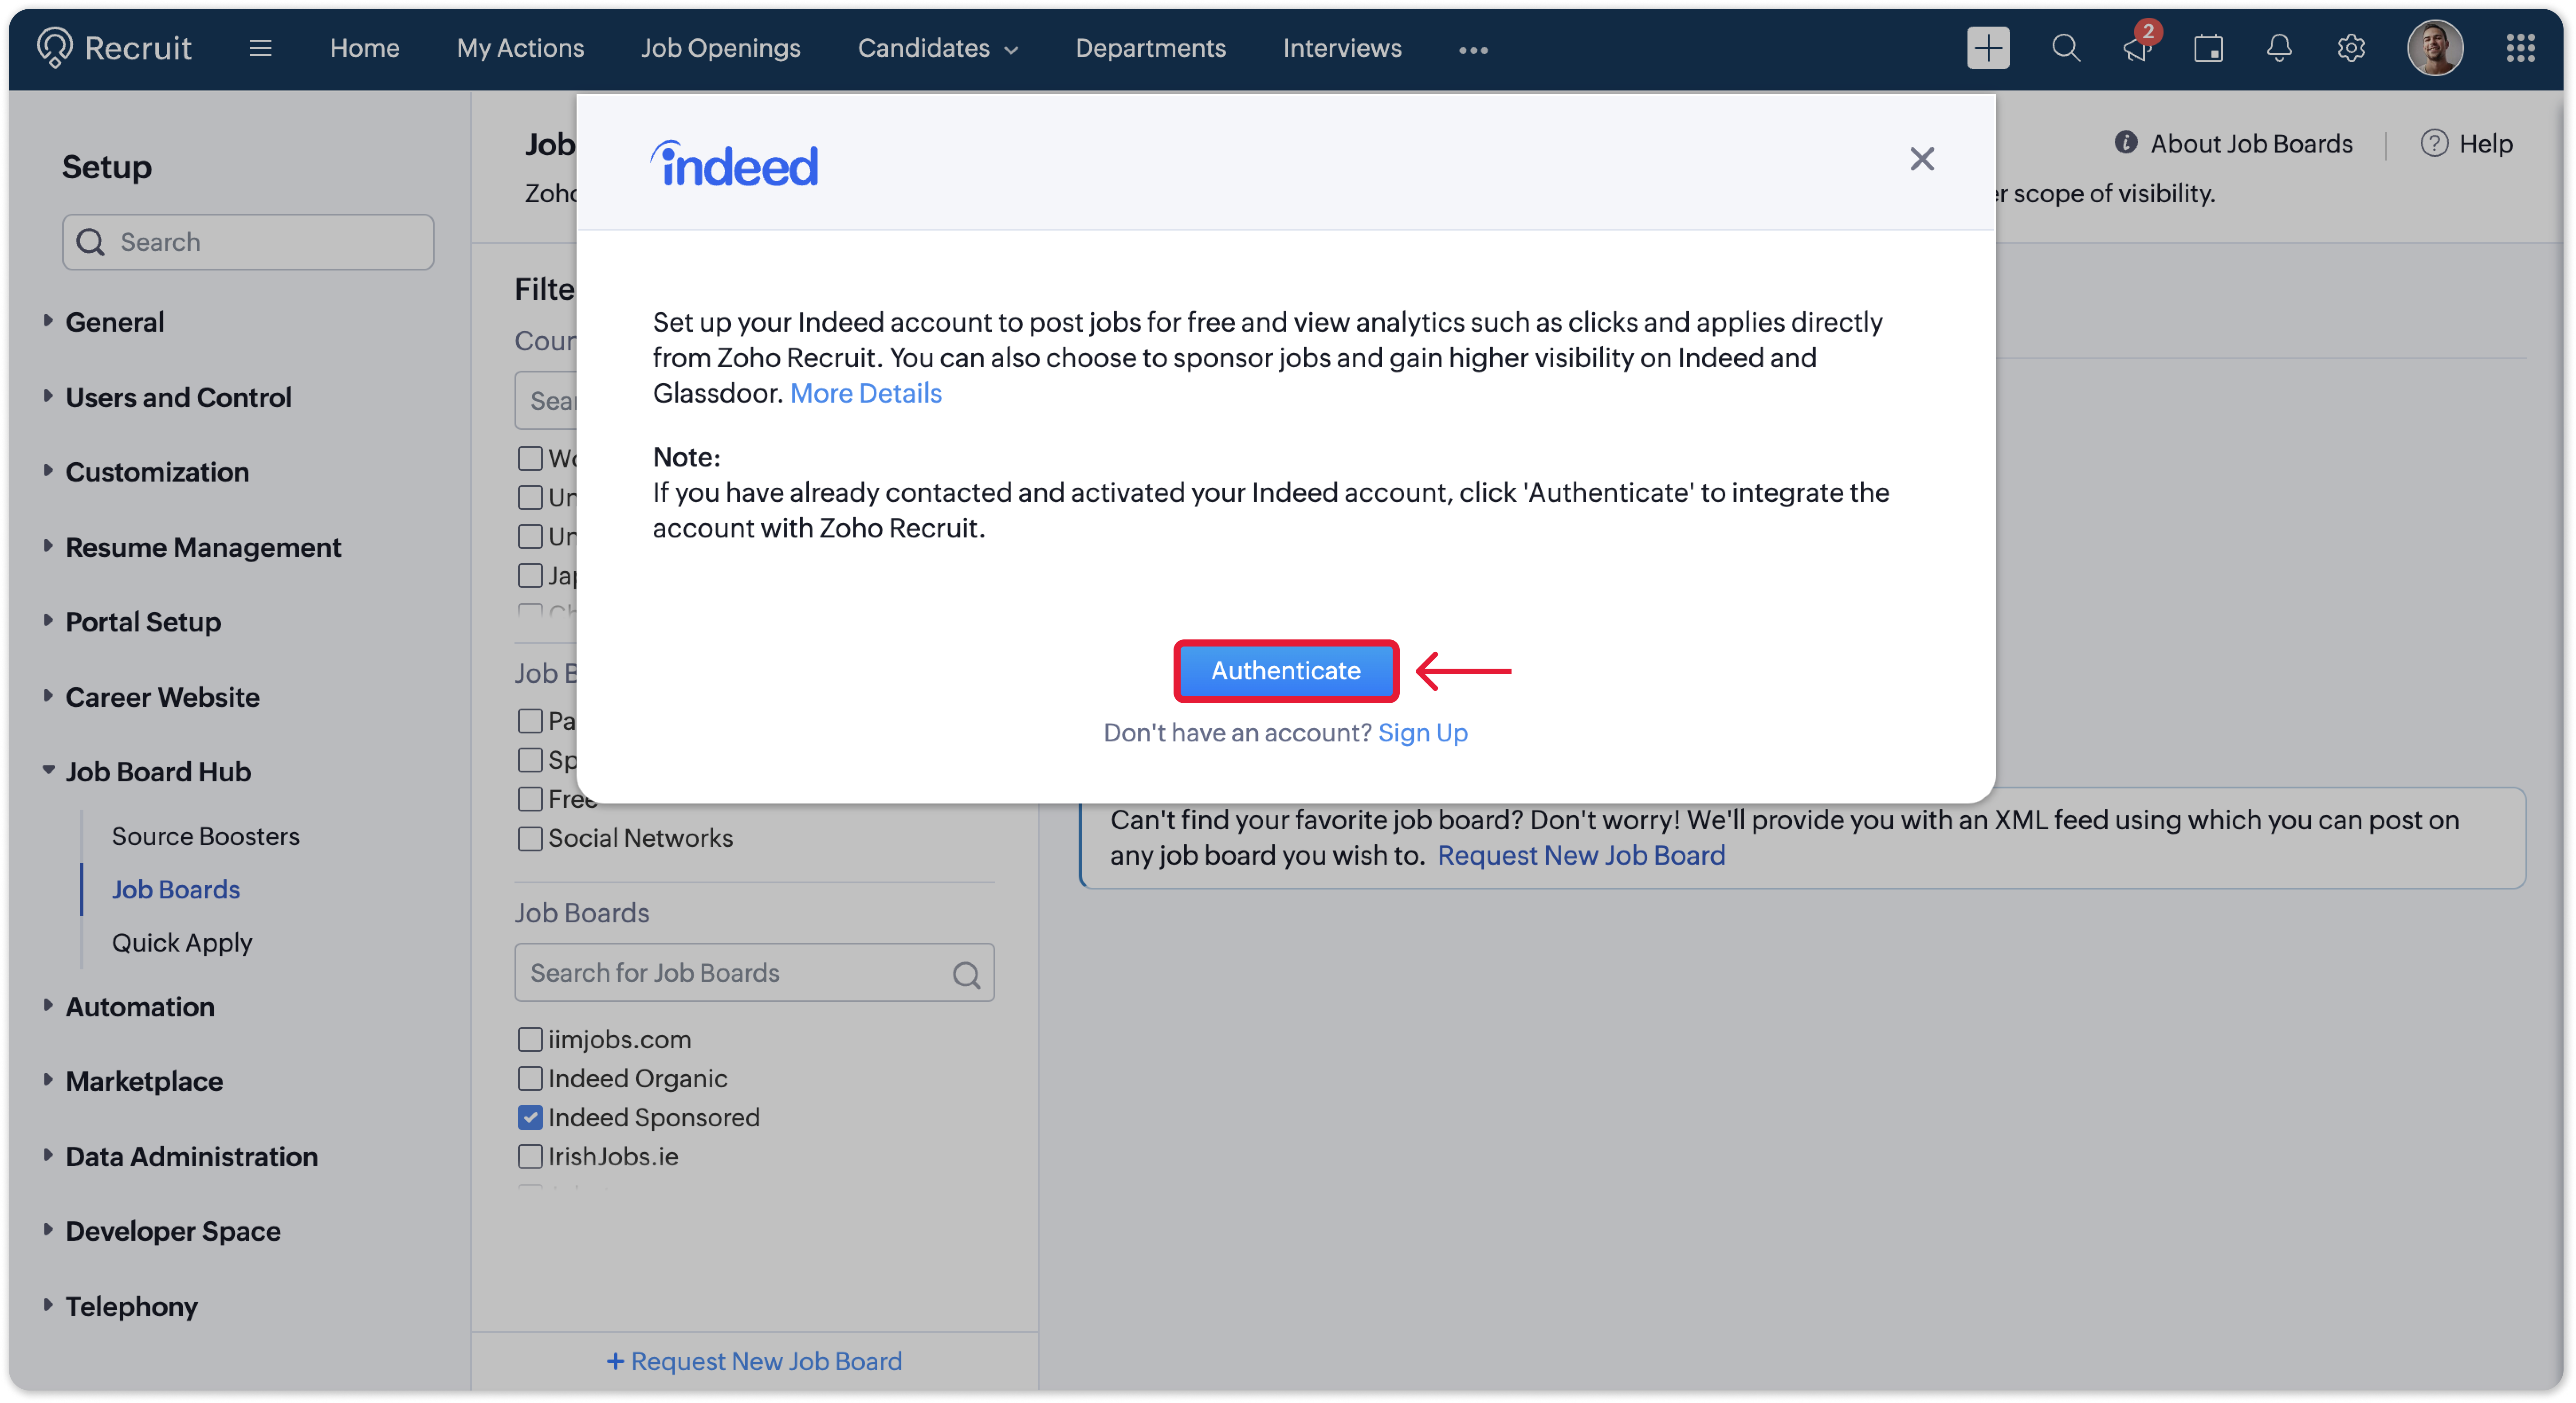The image size is (2576, 1403).
Task: Click the About Job Boards info icon
Action: [x=2126, y=143]
